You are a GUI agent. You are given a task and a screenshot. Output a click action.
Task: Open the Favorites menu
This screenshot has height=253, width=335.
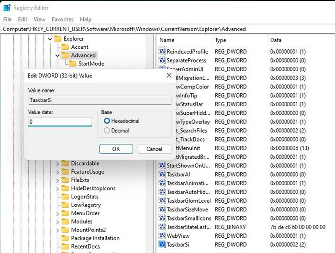click(63, 19)
